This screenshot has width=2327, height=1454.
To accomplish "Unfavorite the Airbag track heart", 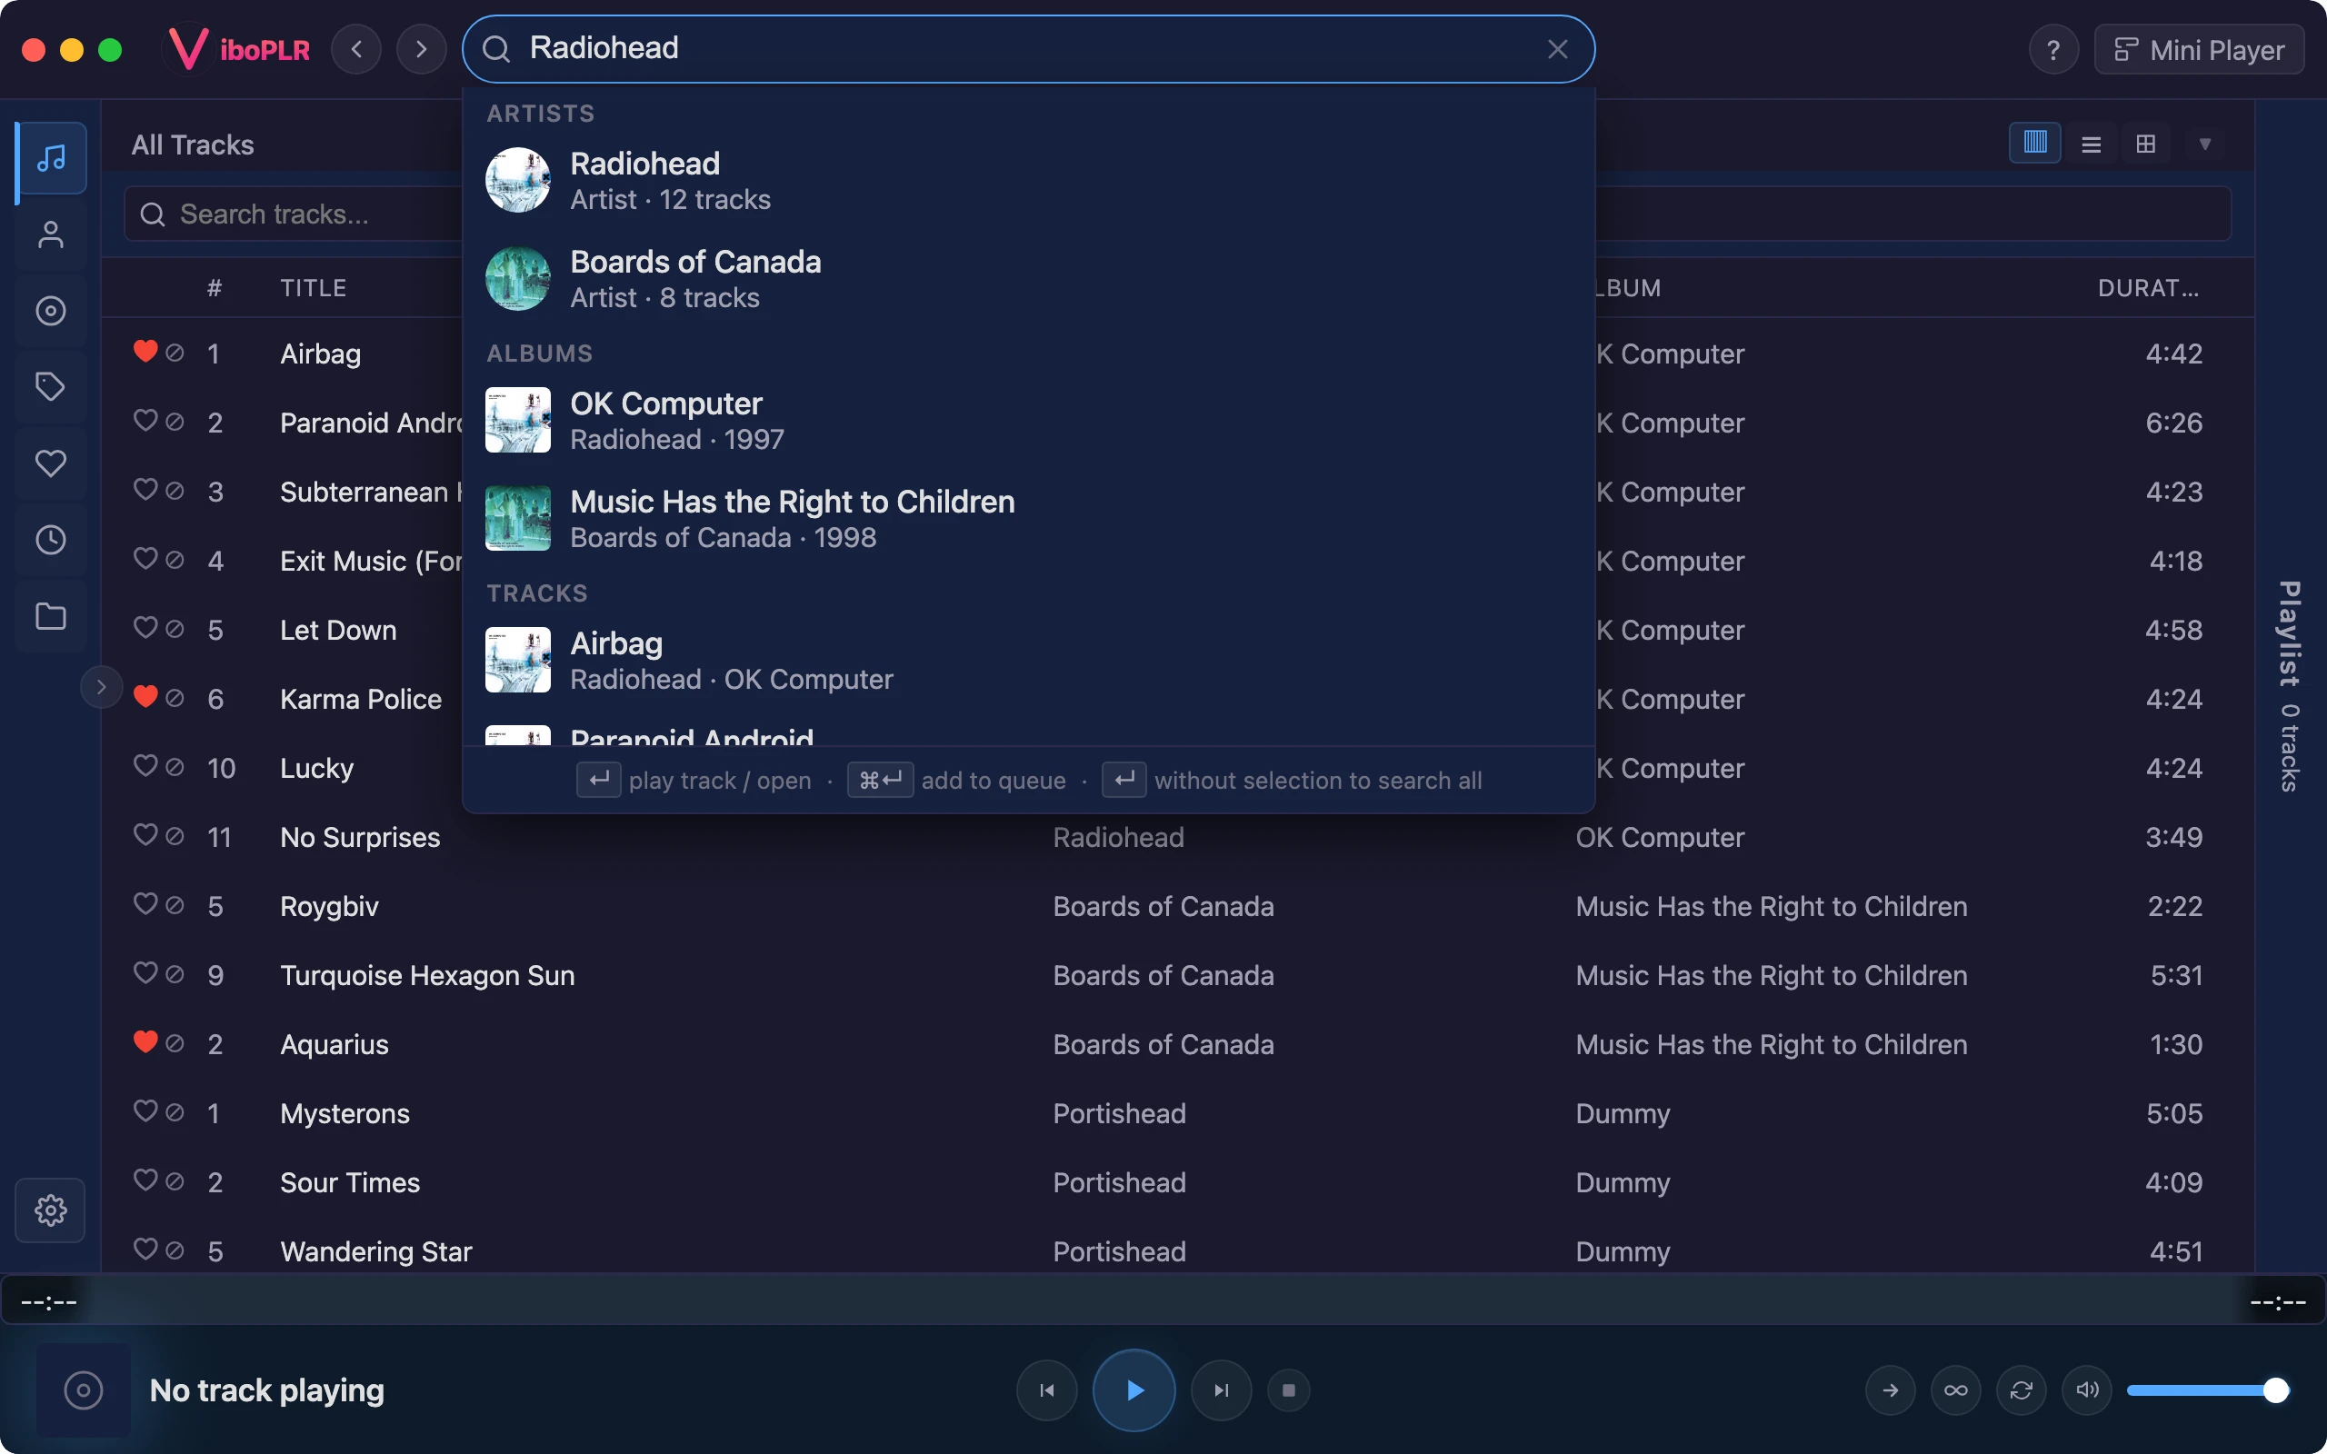I will pyautogui.click(x=145, y=352).
